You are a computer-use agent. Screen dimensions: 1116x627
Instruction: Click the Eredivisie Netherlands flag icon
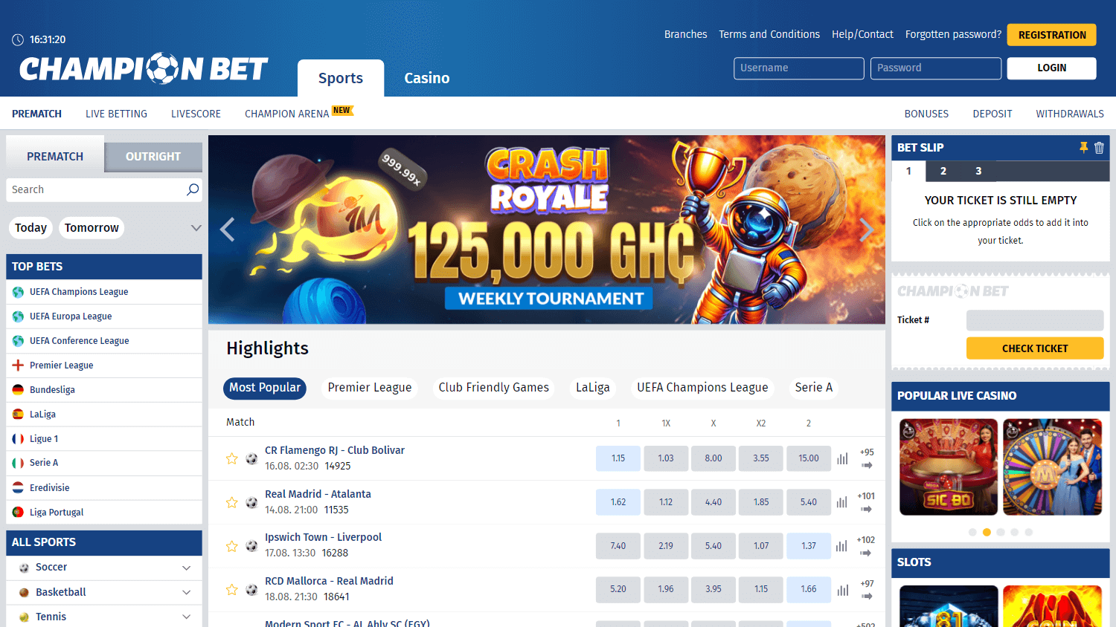19,488
